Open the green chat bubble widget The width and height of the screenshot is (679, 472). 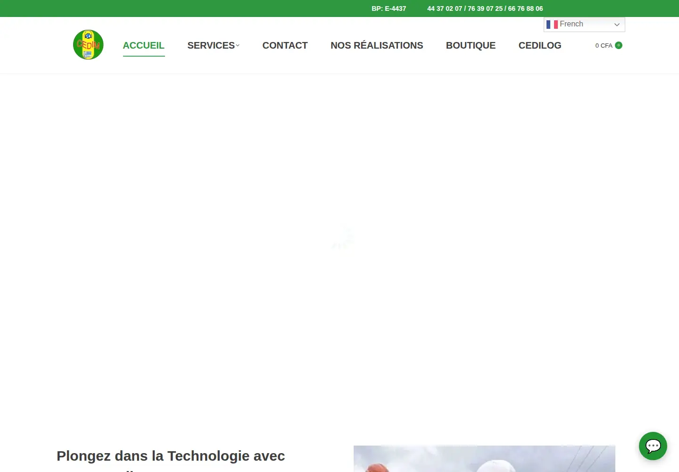[x=653, y=446]
